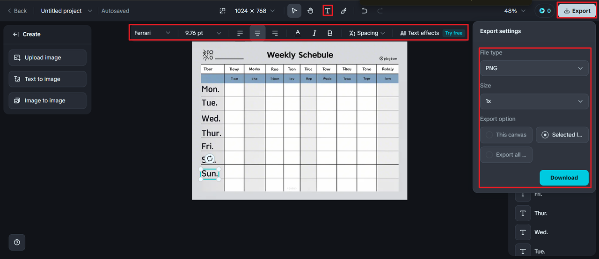Click the Text effects option
This screenshot has height=259, width=599.
tap(420, 33)
